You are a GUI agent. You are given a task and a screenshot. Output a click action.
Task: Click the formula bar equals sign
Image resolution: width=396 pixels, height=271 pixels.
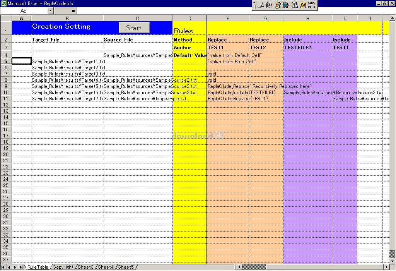[73, 11]
